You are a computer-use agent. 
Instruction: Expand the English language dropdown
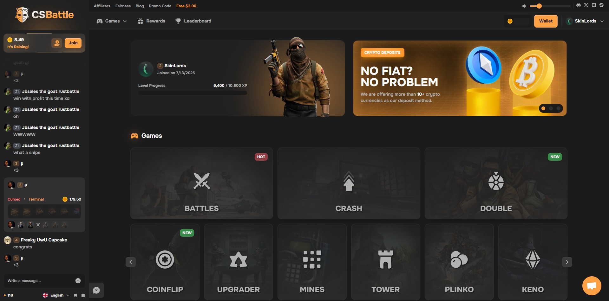pos(56,295)
